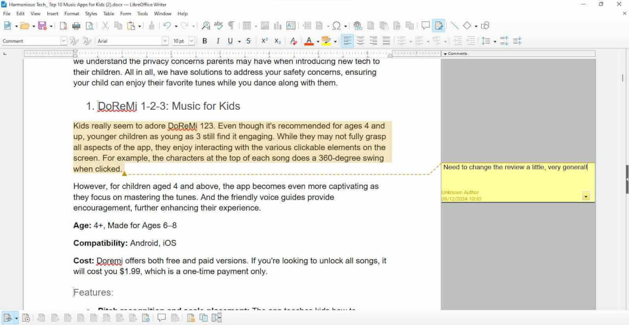The image size is (629, 325).
Task: Open Find and Replace
Action: (205, 25)
